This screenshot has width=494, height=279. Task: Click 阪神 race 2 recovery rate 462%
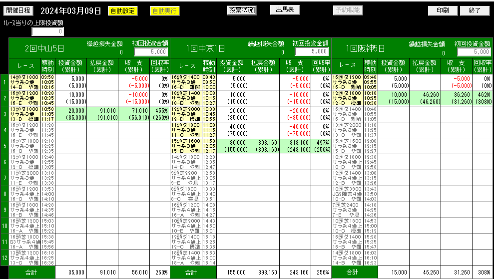tap(483, 98)
